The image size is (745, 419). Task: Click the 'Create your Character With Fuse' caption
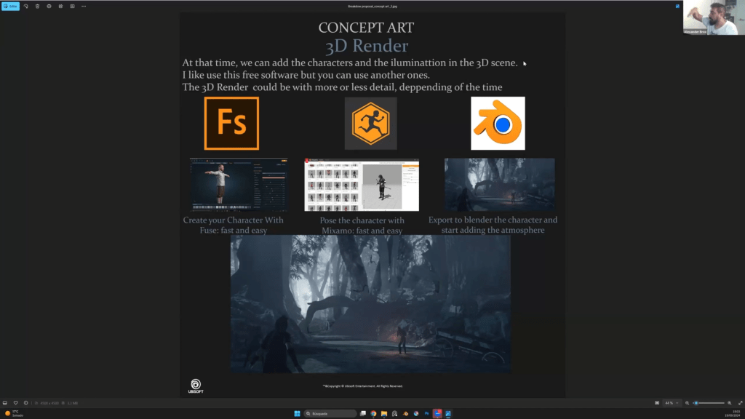[234, 225]
